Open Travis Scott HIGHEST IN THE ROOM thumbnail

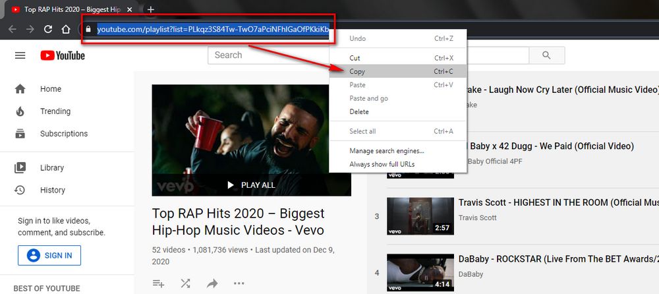tap(420, 216)
